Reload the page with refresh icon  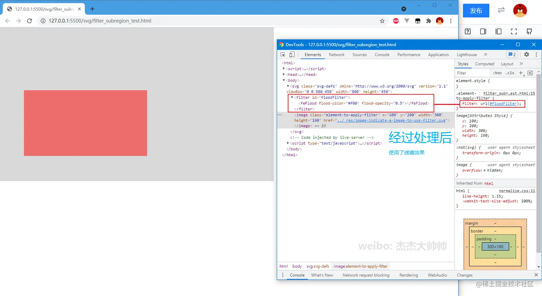[x=30, y=21]
